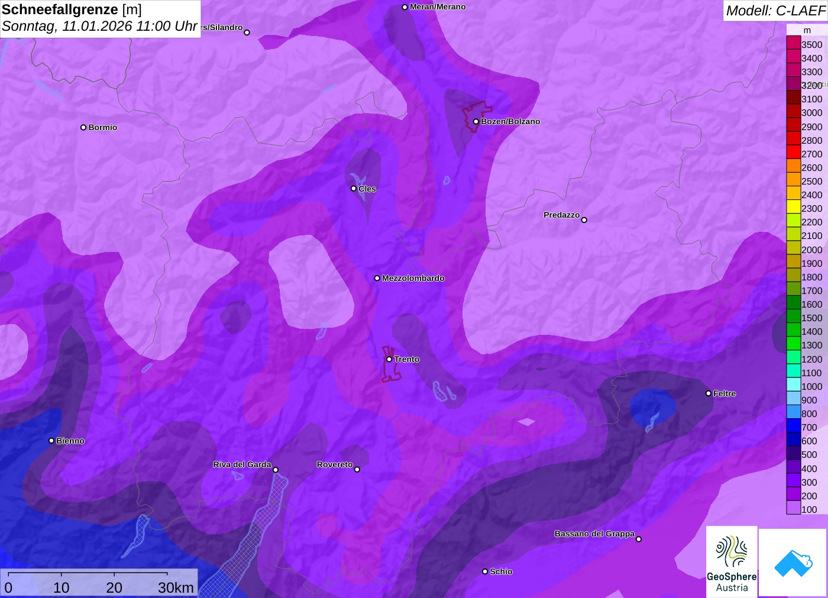Click the blue cloud house logo
Image resolution: width=828 pixels, height=598 pixels.
pos(793,563)
